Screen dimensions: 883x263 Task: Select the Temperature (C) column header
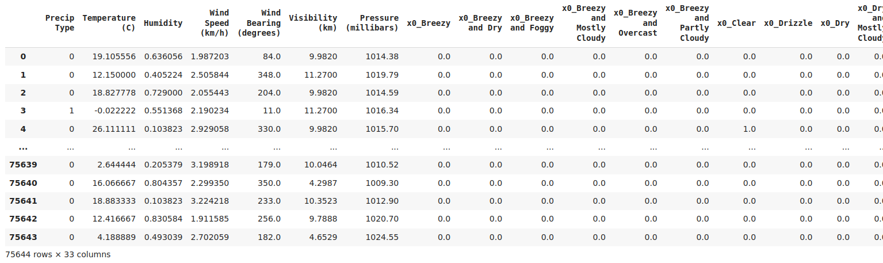tap(109, 23)
